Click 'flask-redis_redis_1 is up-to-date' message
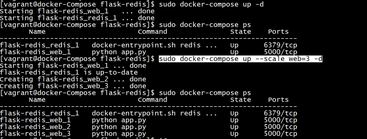This screenshot has width=367, height=139. [69, 72]
